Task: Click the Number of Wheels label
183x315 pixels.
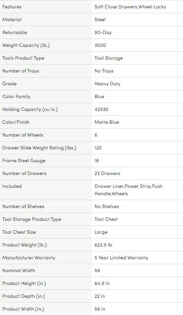Action: [23, 135]
